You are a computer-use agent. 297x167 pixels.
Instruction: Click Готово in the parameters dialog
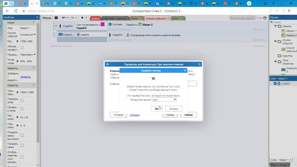[x=188, y=115]
